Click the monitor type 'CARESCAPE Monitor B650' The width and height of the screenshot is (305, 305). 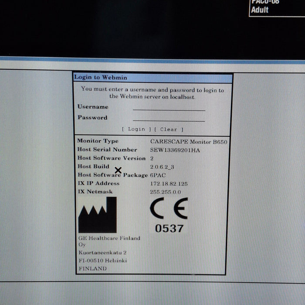pos(189,142)
